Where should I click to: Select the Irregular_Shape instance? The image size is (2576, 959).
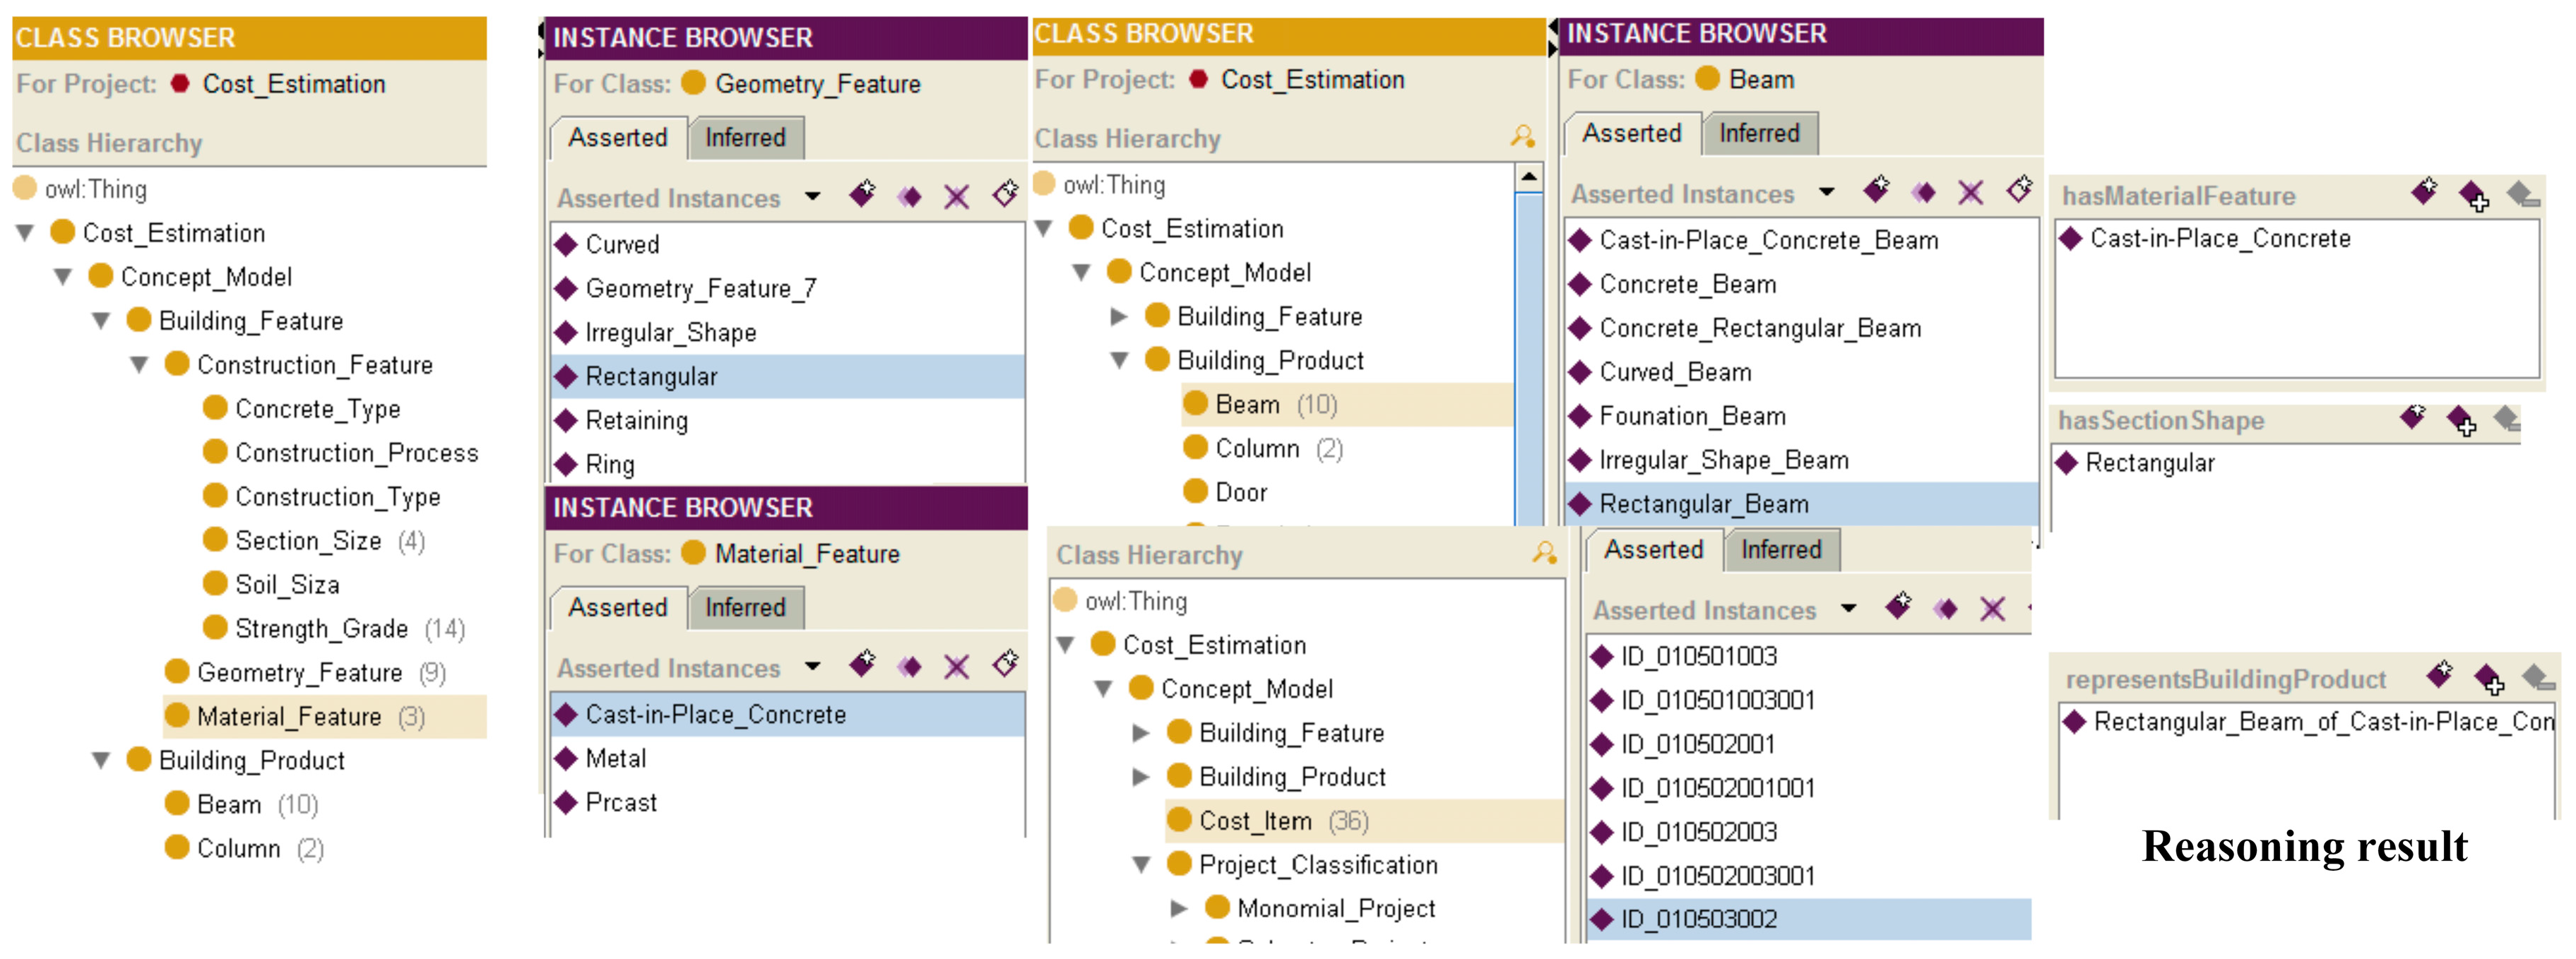(670, 333)
